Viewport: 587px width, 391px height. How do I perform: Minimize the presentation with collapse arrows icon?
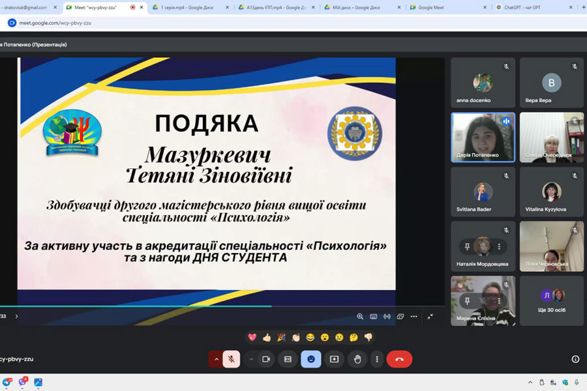click(430, 317)
